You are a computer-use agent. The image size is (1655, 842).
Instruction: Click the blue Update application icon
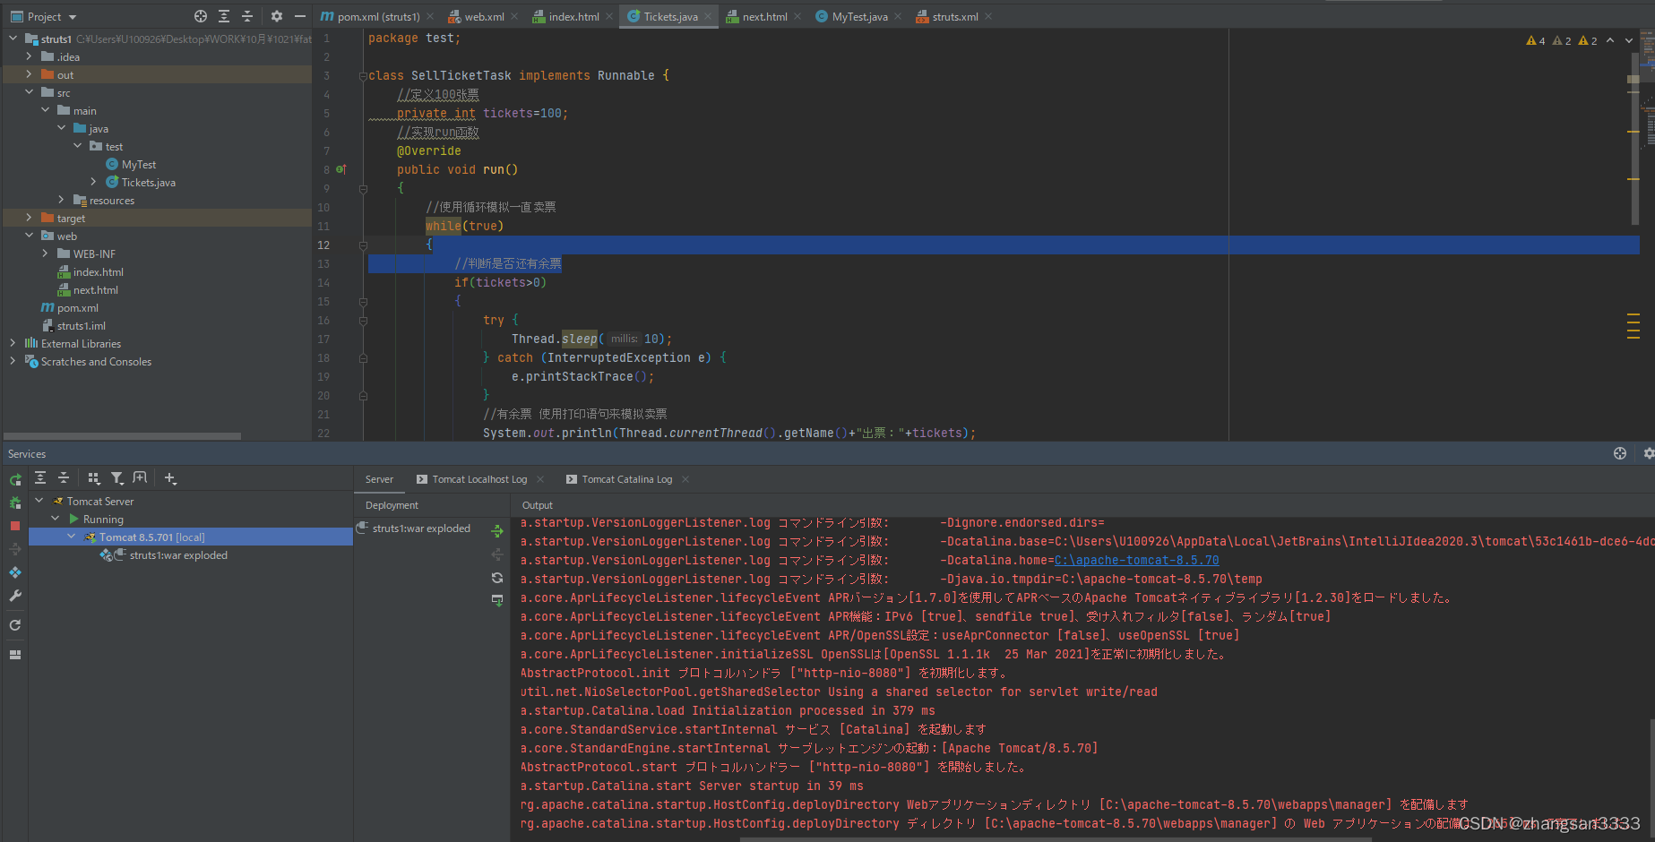[x=15, y=572]
